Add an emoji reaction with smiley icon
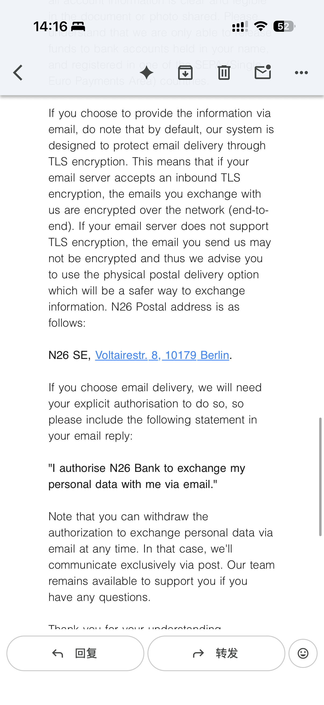The image size is (324, 705). (x=303, y=653)
